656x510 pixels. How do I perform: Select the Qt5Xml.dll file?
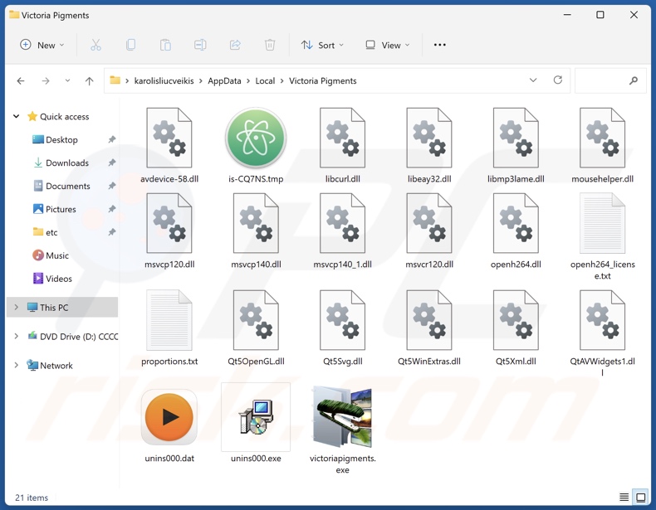click(x=516, y=328)
